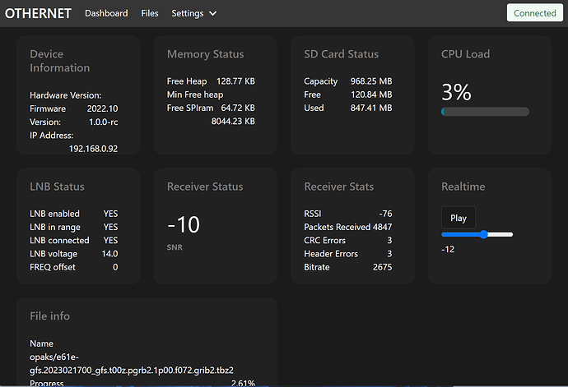Viewport: 568px width, 387px height.
Task: Click the IP address 192.168.0.92
Action: coord(93,149)
